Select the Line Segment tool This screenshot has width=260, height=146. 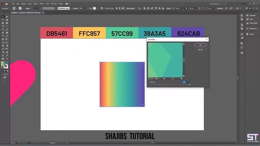point(7,26)
